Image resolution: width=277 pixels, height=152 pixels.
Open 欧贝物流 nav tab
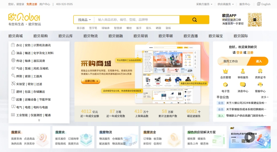click(x=90, y=36)
